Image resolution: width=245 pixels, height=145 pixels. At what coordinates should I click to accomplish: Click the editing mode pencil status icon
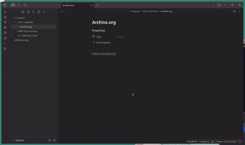click(x=212, y=142)
